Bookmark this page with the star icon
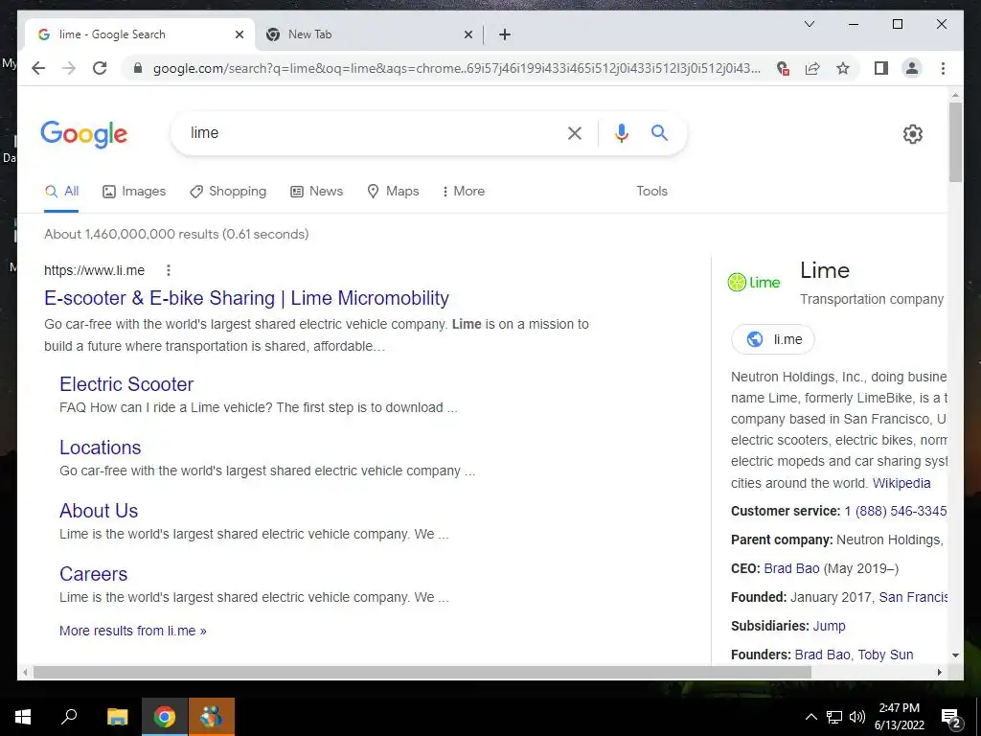 coord(843,68)
